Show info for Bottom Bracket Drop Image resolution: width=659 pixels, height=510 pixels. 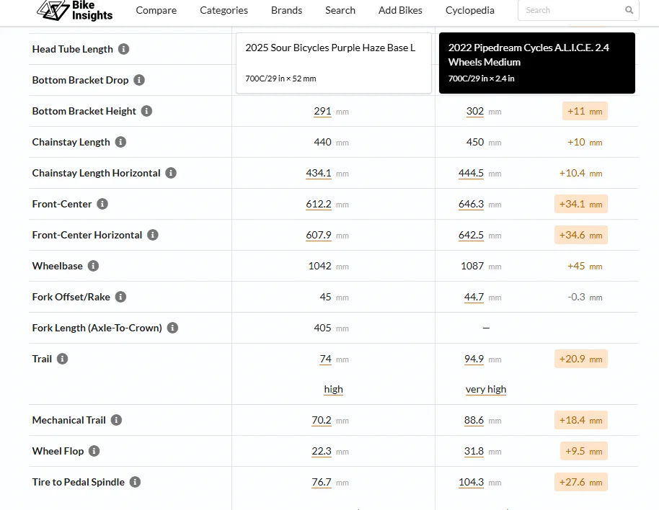[x=139, y=80]
